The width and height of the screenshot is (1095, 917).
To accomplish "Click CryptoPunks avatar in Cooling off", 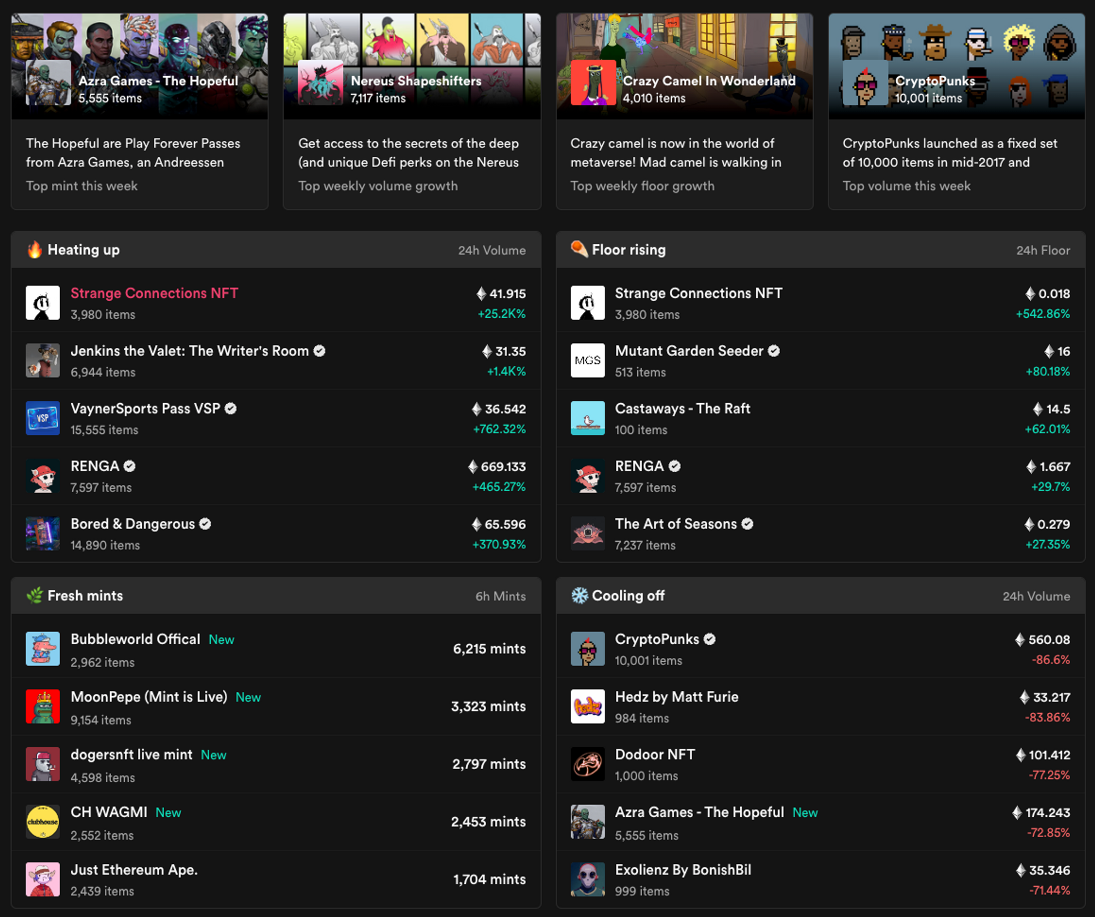I will click(587, 649).
